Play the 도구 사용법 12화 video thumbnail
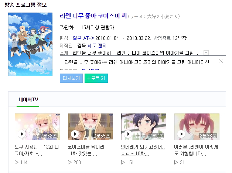 [37, 127]
